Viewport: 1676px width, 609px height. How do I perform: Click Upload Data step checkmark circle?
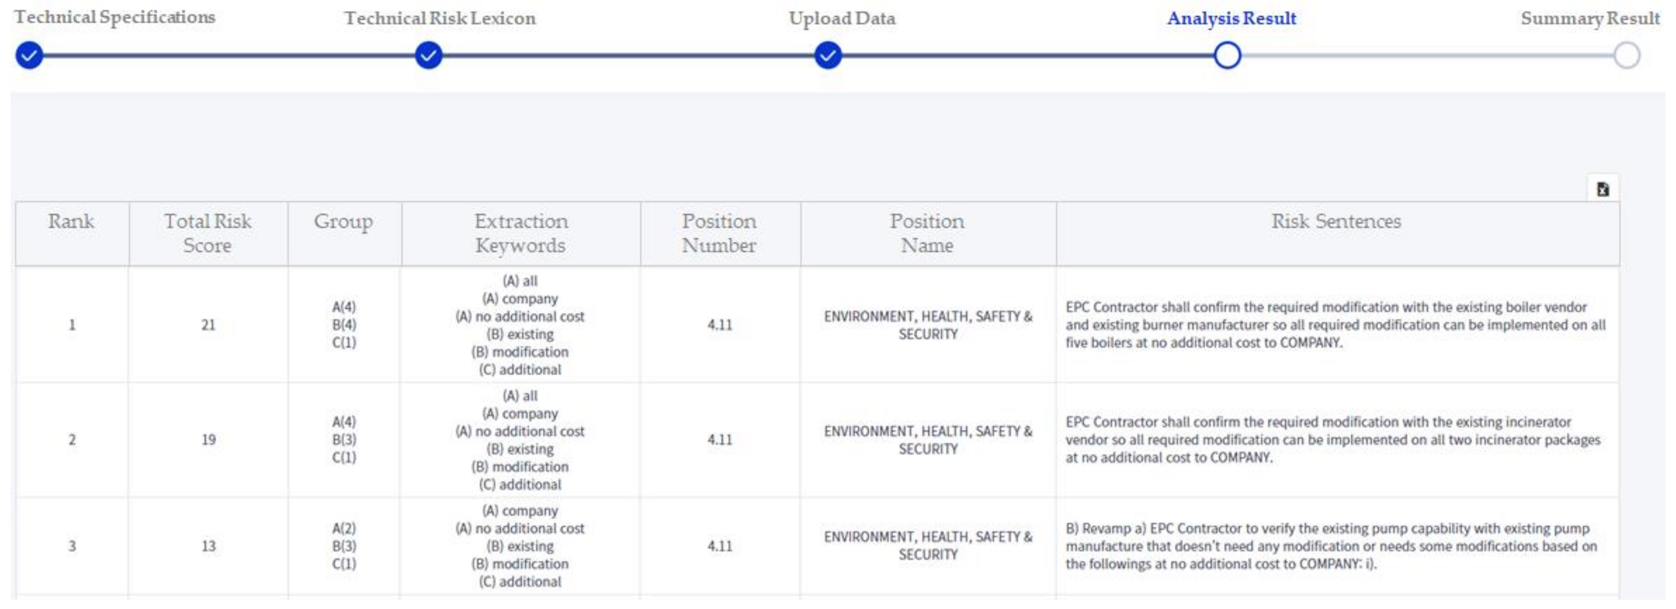(x=828, y=56)
